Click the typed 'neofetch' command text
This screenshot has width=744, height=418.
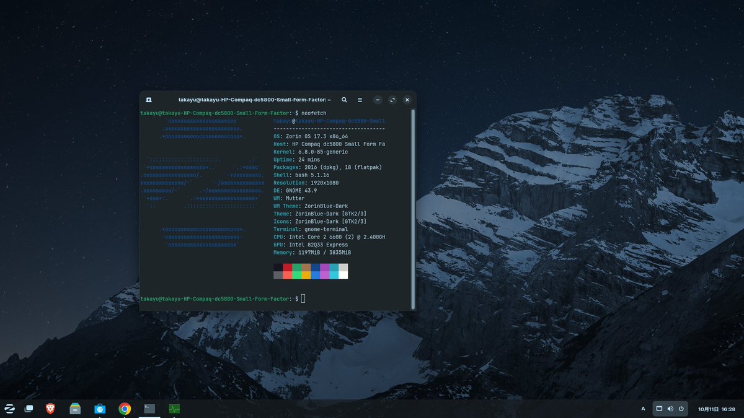(314, 113)
